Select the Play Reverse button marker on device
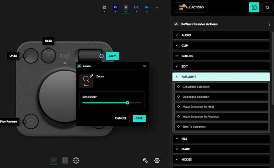The height and width of the screenshot is (168, 274). [x=24, y=122]
